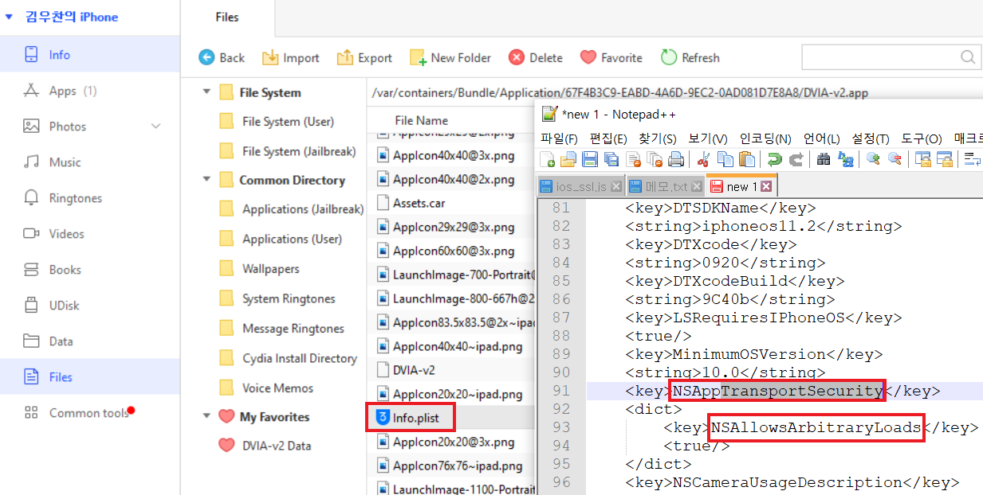Open Notepad++ 설정(T) menu
This screenshot has width=983, height=495.
click(x=871, y=138)
